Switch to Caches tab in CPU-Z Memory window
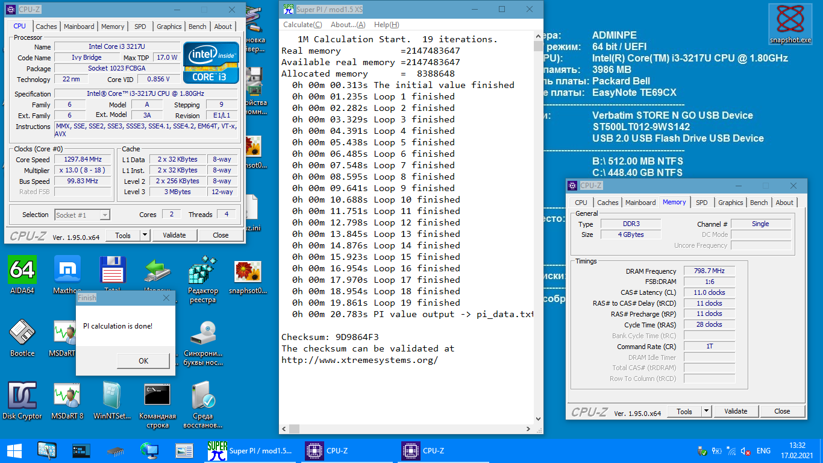The width and height of the screenshot is (823, 463). 608,203
